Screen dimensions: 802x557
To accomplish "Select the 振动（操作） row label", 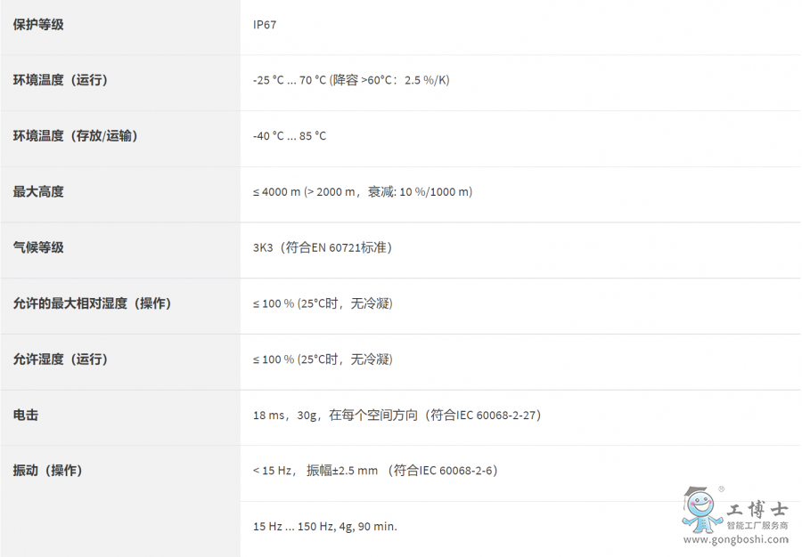I will [47, 470].
